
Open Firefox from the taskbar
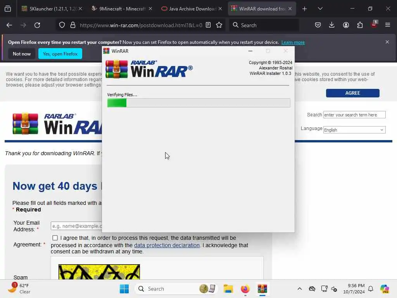tap(245, 289)
